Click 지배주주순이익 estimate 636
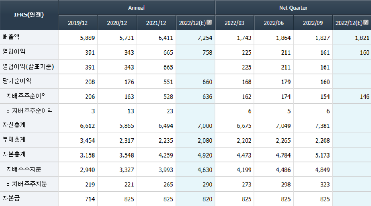Viewport: 371px width, 206px height. [207, 97]
